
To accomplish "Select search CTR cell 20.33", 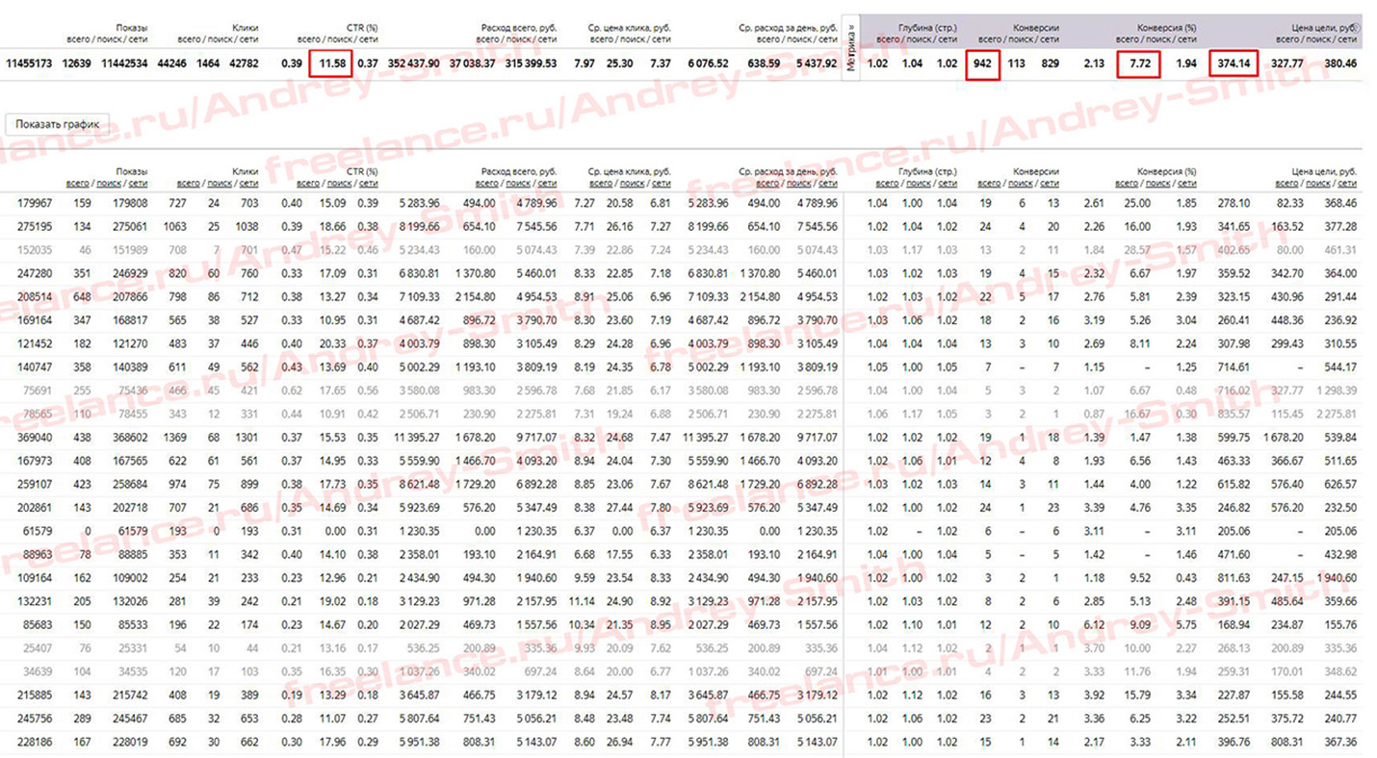I will tap(333, 342).
